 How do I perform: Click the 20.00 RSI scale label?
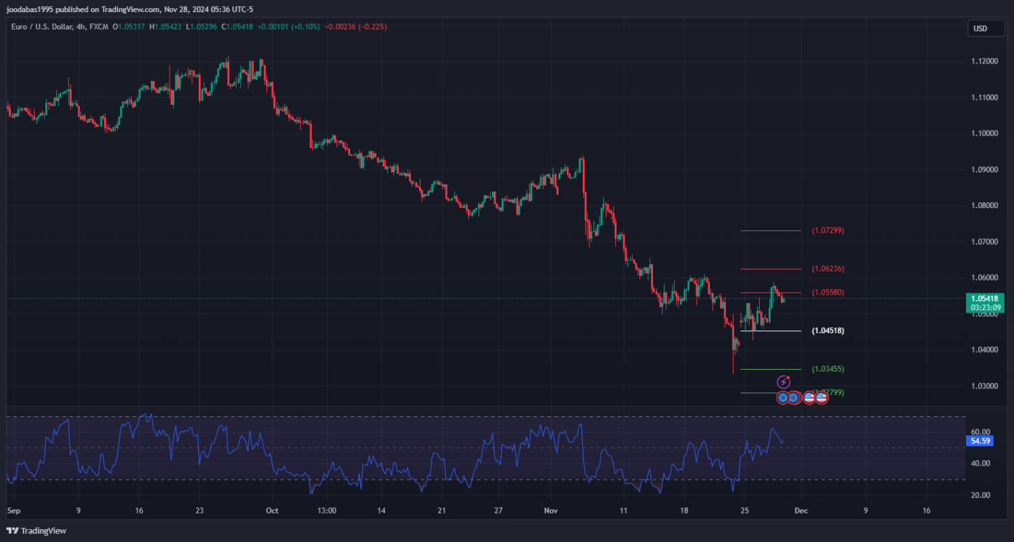pos(980,495)
